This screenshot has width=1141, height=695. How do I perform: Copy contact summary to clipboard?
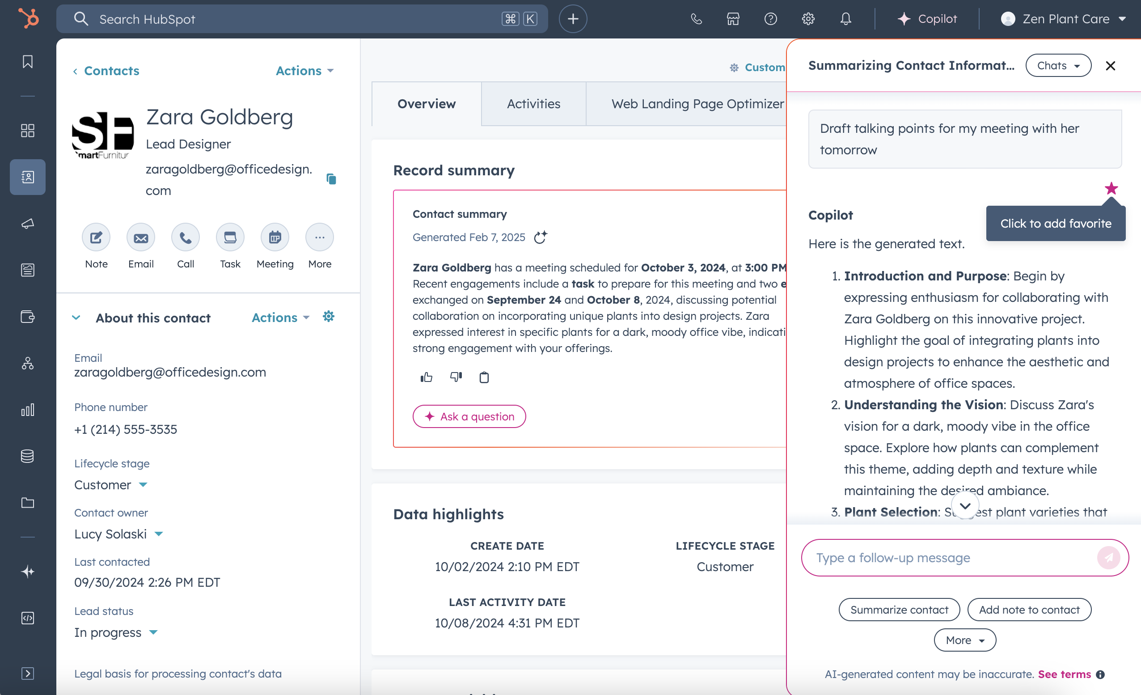click(484, 377)
